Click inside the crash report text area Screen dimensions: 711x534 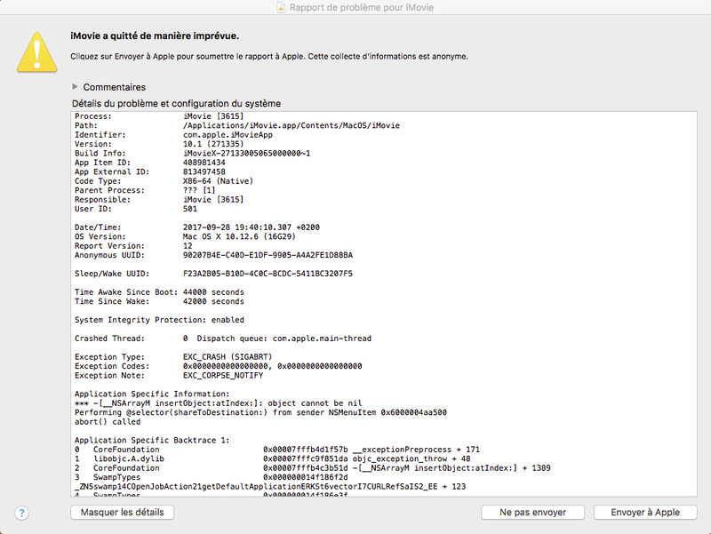point(384,304)
